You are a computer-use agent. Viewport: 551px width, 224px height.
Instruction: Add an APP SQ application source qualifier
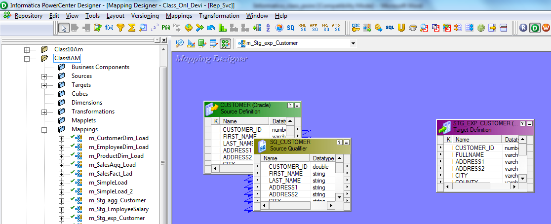coord(314,28)
